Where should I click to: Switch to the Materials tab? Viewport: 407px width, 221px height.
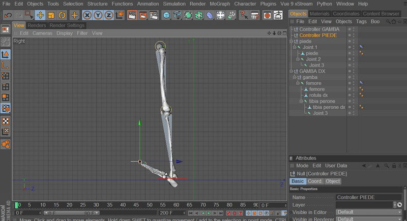click(319, 13)
